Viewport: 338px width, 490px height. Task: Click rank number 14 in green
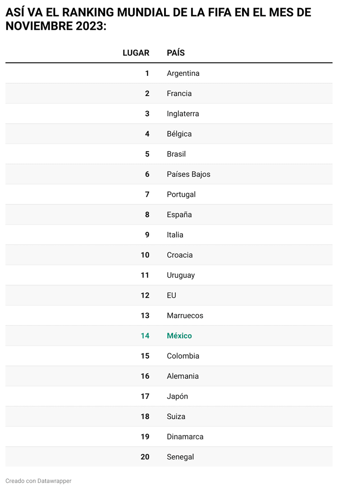[x=145, y=336]
